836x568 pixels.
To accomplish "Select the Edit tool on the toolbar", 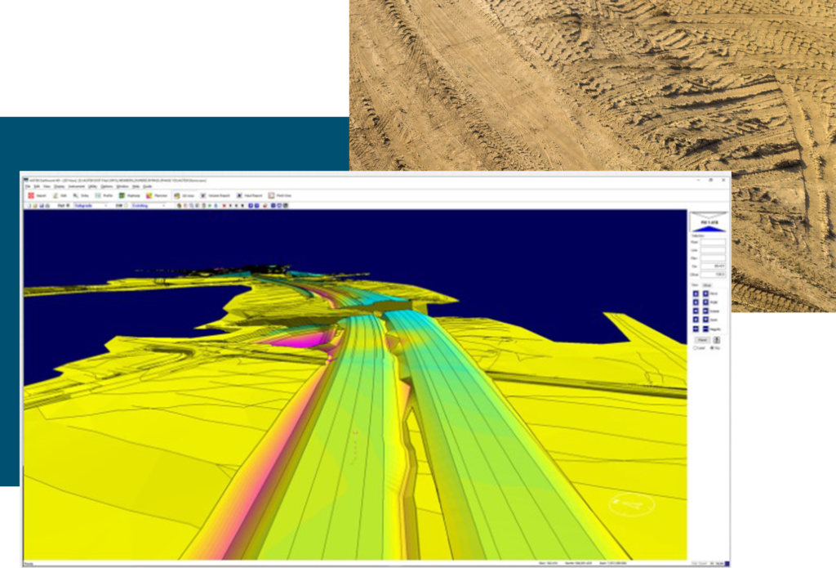I will pos(60,196).
